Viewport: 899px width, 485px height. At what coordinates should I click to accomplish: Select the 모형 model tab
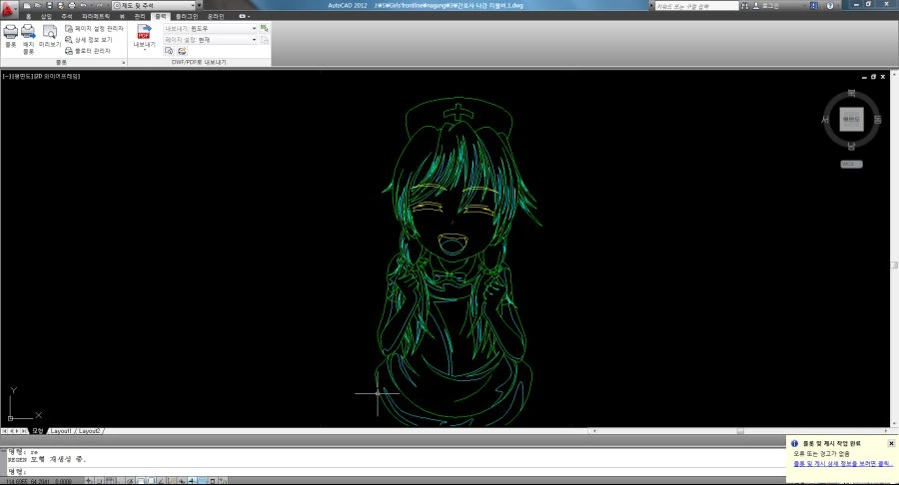pos(38,430)
